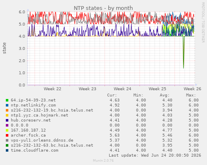Screen dimensions: 207x165
Task: Click vps-yul1.orleans.ddnss.de Cur value 5.37
Action: point(115,140)
